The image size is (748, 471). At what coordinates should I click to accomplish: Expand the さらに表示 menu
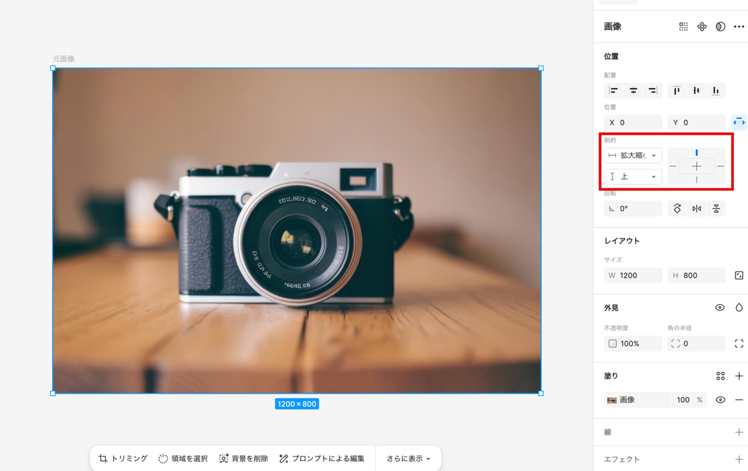(408, 458)
